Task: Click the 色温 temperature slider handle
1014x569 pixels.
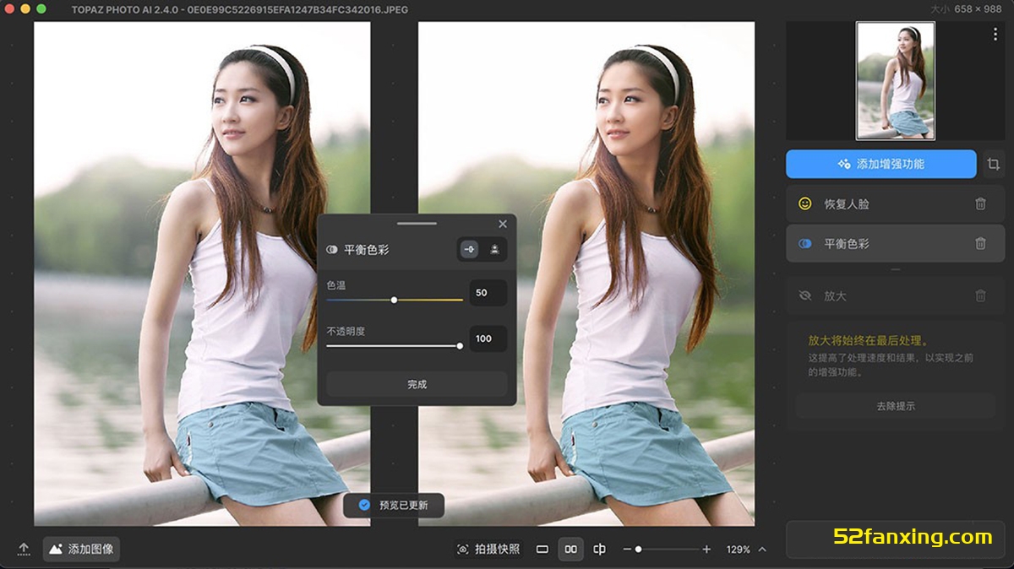Action: point(394,300)
